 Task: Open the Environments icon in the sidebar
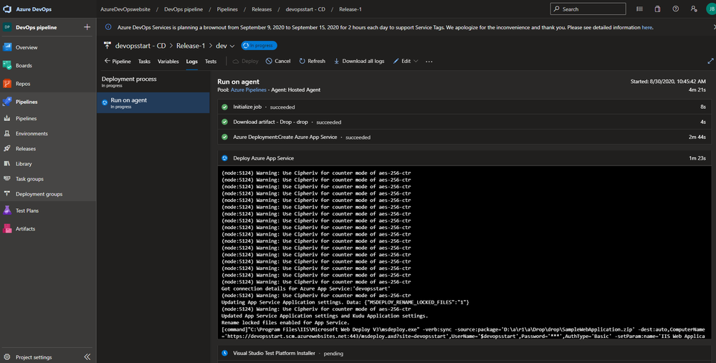tap(7, 133)
